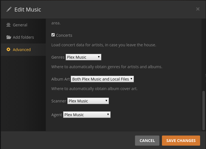Click the open folder icon in sidebar
Image resolution: width=206 pixels, height=149 pixels.
point(8,37)
